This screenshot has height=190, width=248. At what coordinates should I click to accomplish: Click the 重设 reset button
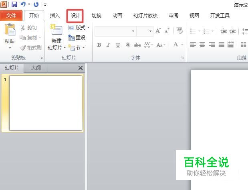77,38
